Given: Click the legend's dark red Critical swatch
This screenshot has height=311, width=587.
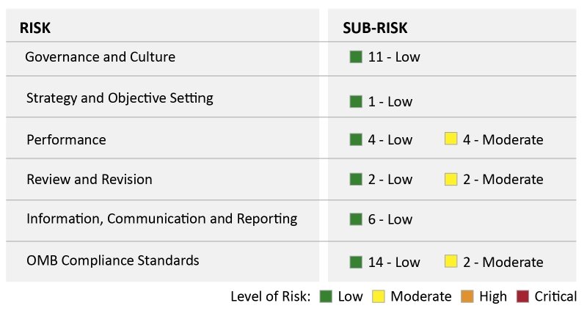Looking at the screenshot, I should pos(522,296).
